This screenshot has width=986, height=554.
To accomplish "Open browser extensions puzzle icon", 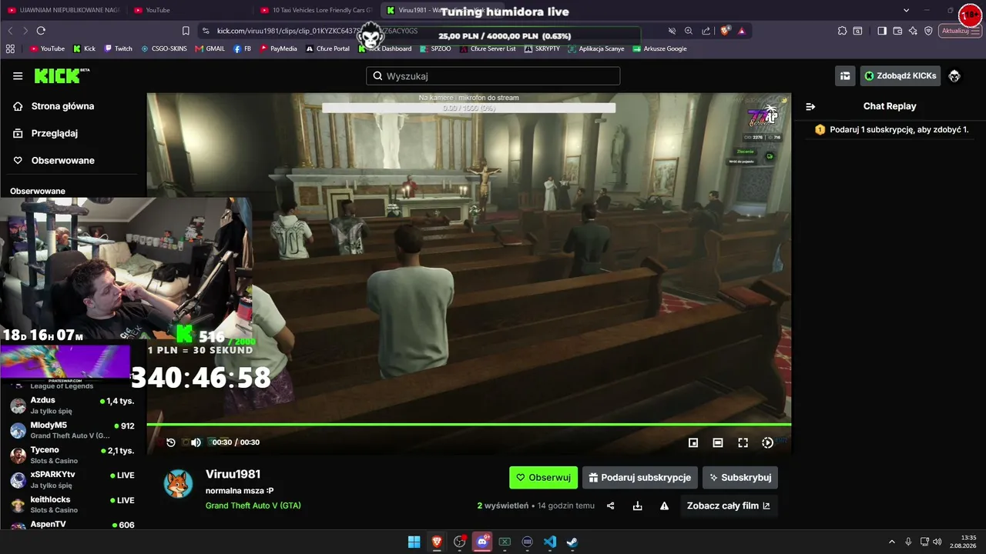I will coord(842,31).
